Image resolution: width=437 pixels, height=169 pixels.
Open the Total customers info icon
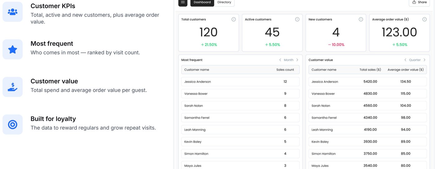(233, 19)
